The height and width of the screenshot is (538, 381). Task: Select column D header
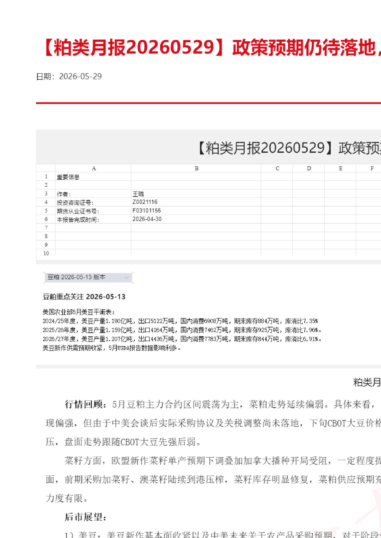[309, 168]
